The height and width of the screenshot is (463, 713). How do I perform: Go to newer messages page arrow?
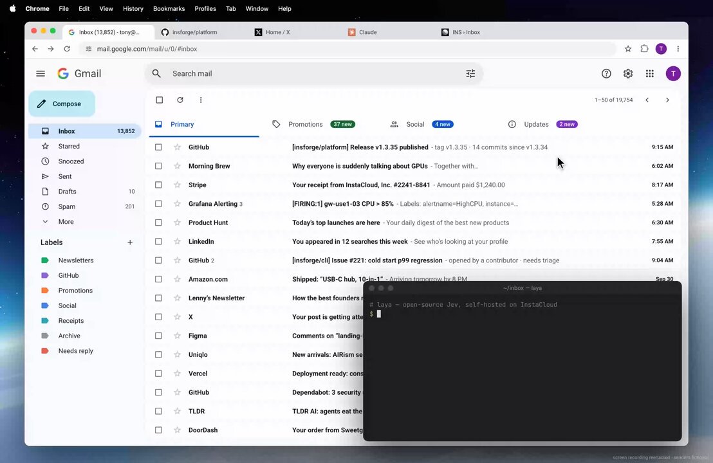647,100
